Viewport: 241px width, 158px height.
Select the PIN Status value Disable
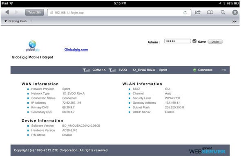coord(67,135)
